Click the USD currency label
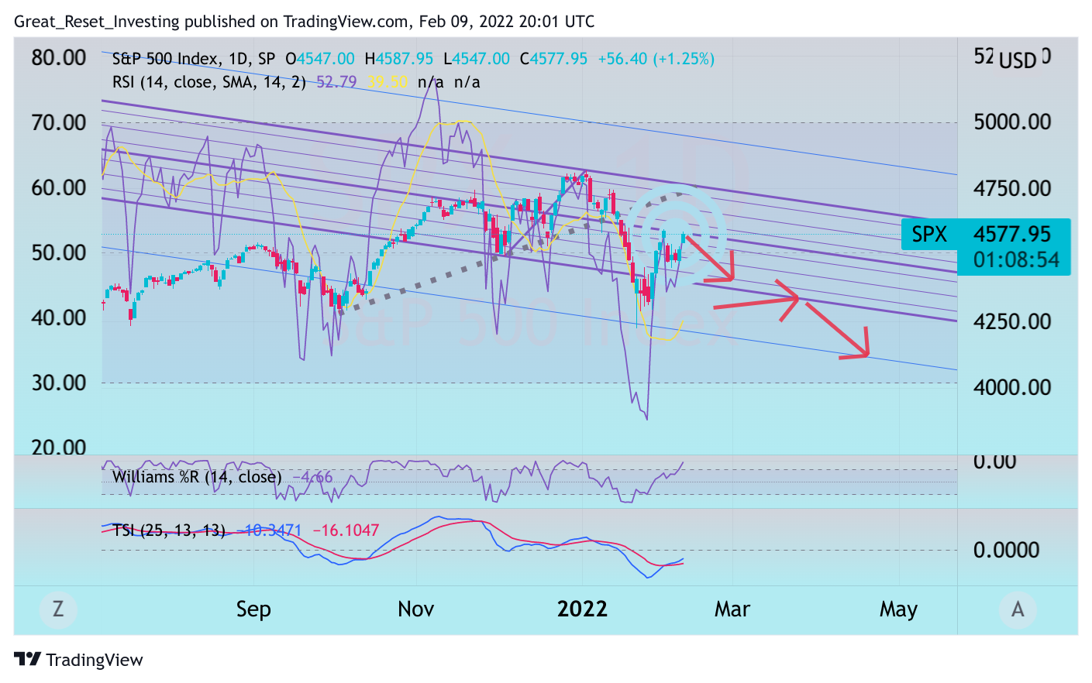Screen dimensions: 1092x683 click(1018, 60)
